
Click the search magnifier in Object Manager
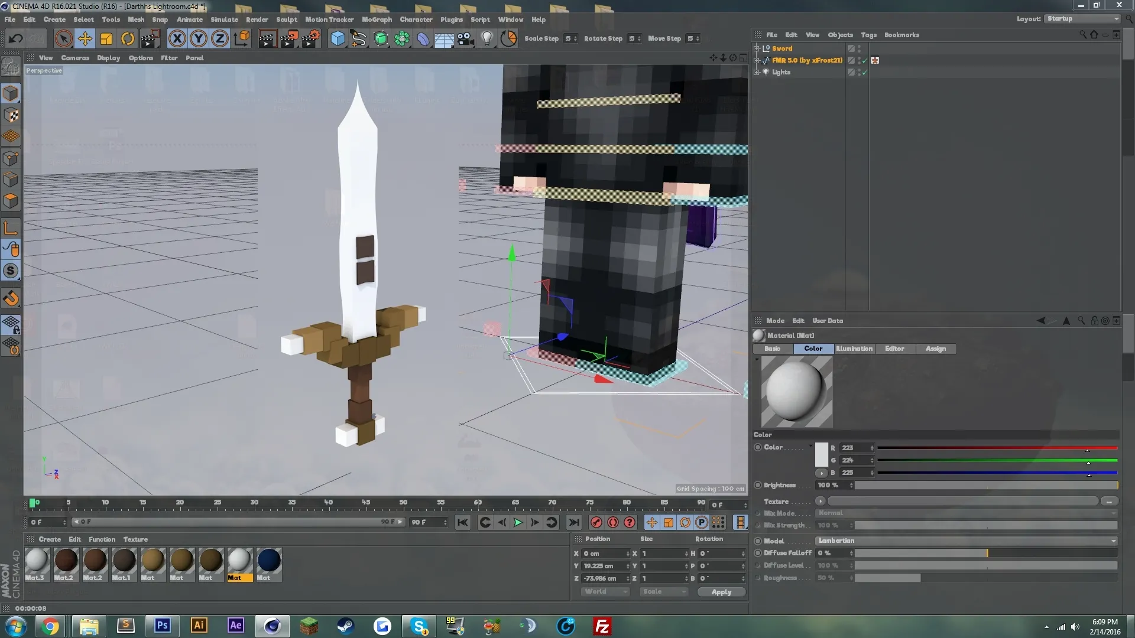[x=1083, y=35]
